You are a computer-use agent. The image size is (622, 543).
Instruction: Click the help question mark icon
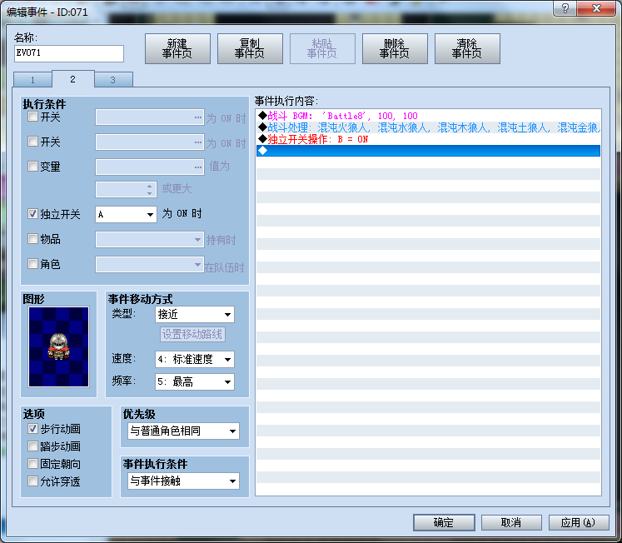pyautogui.click(x=565, y=8)
